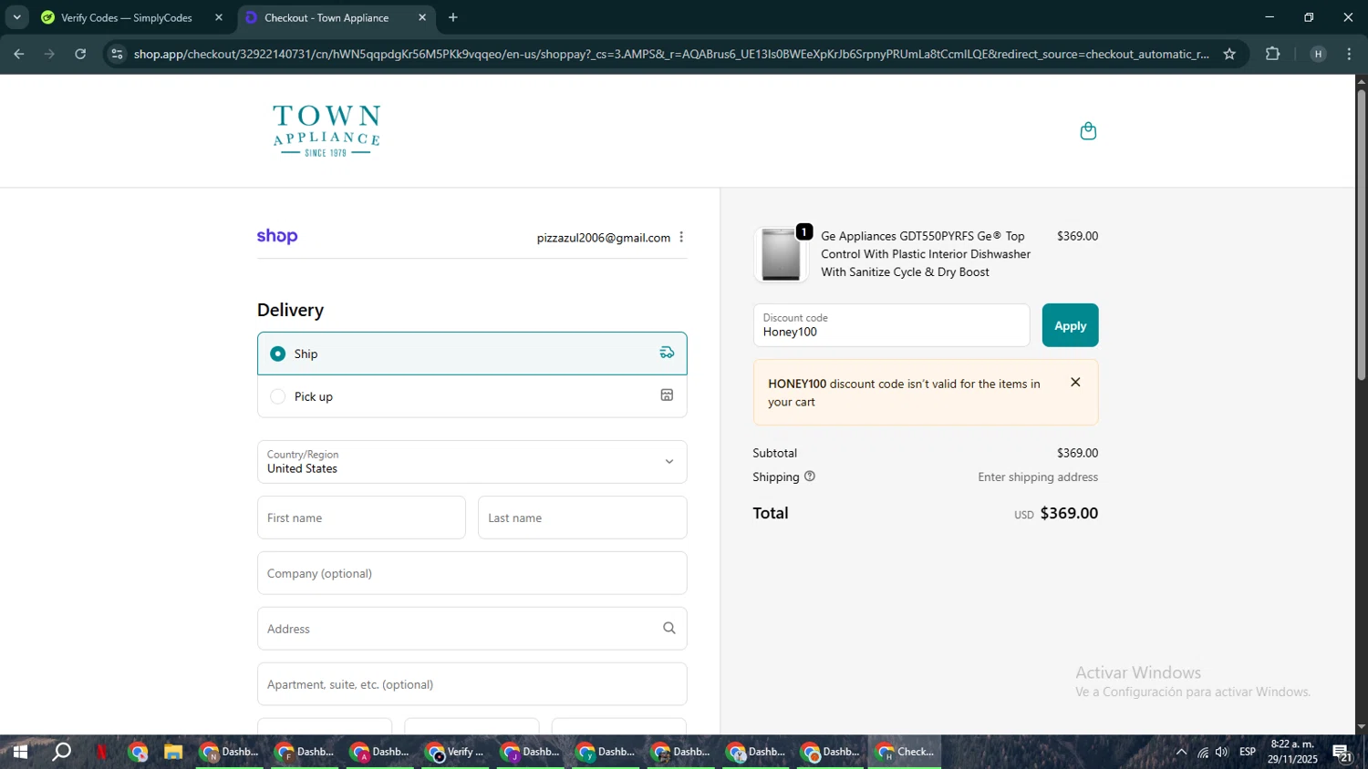Viewport: 1368px width, 769px height.
Task: Choose the Pick up radio option
Action: [278, 396]
